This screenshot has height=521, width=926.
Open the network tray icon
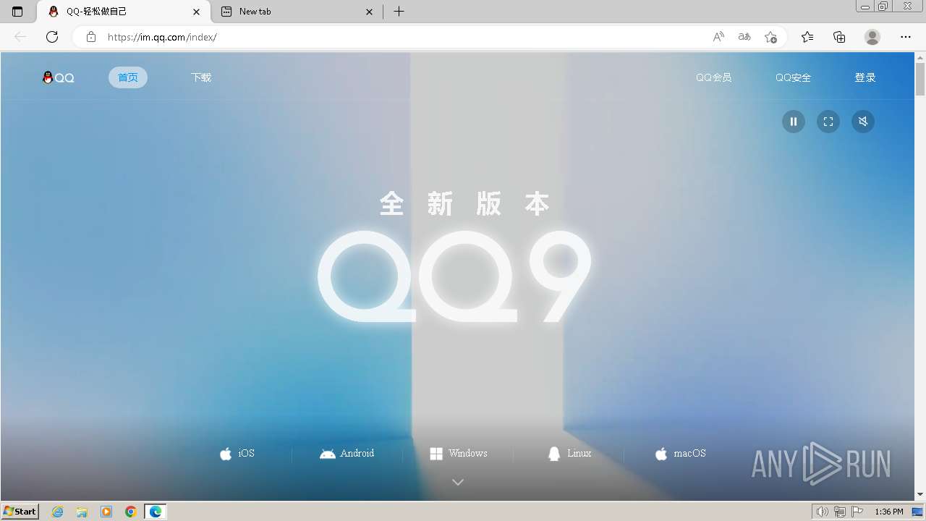pyautogui.click(x=840, y=512)
